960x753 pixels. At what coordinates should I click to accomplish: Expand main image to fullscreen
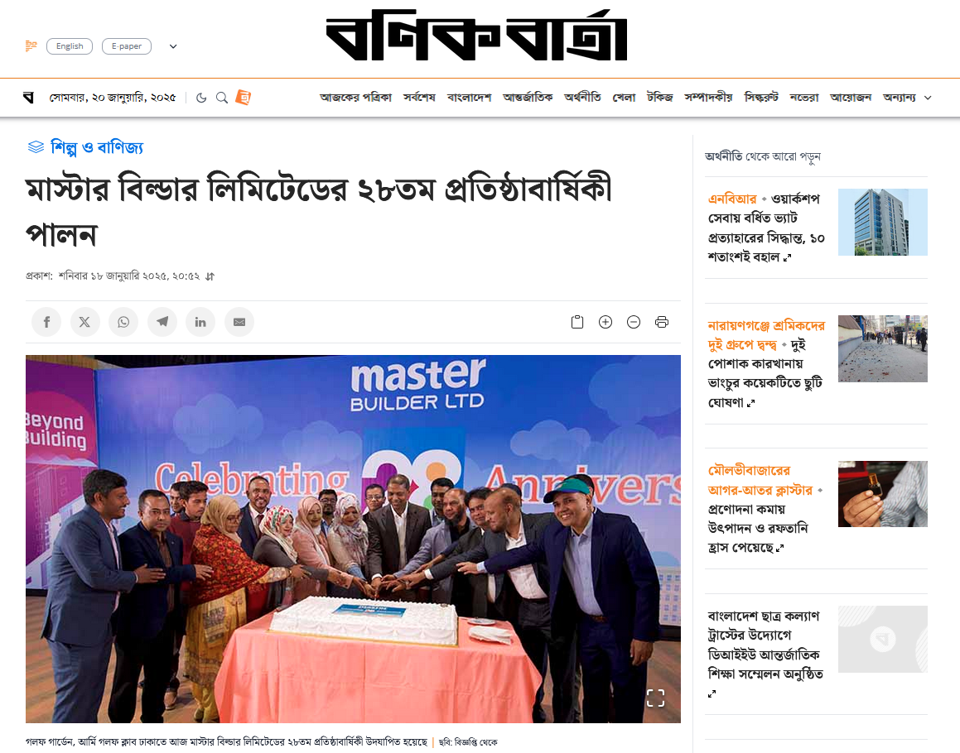[x=656, y=698]
